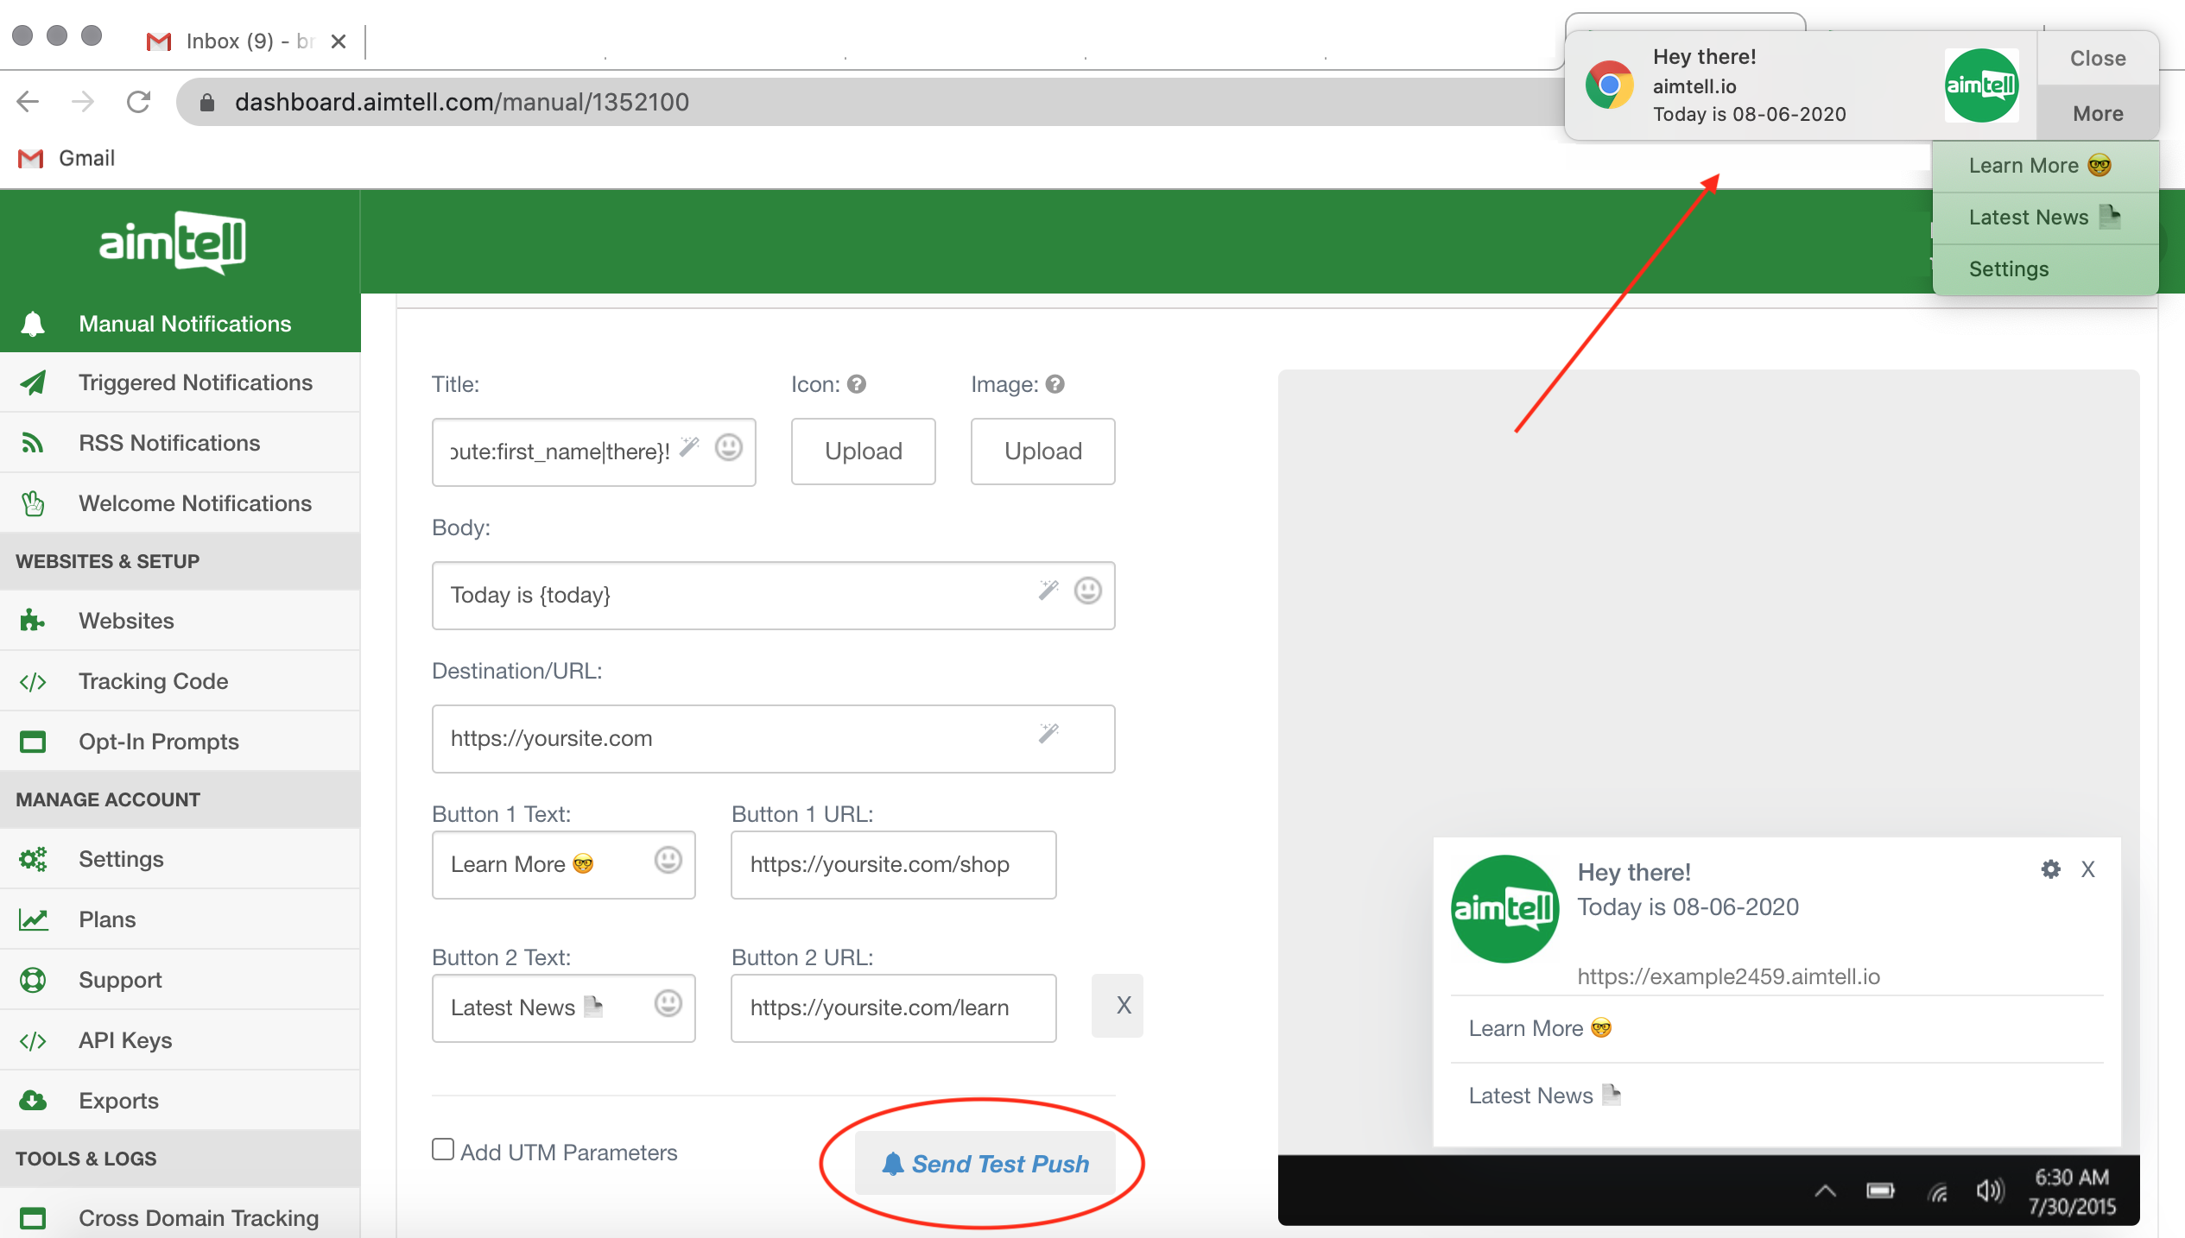Enable the Add UTM Parameters checkbox
The image size is (2185, 1238).
pyautogui.click(x=443, y=1149)
